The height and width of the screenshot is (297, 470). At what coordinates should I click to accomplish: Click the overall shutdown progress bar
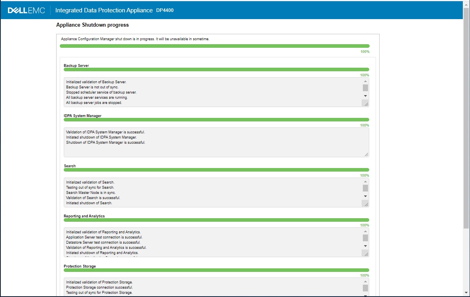pyautogui.click(x=215, y=46)
